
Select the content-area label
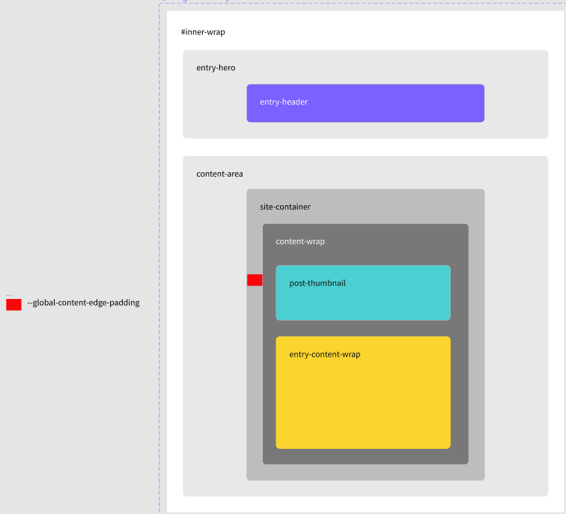click(219, 174)
